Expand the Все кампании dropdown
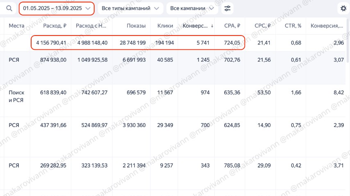 pos(192,8)
